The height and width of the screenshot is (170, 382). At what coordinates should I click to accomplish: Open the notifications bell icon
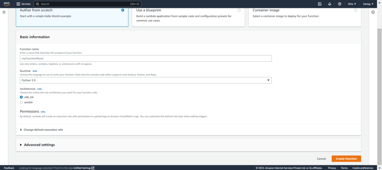330,4
